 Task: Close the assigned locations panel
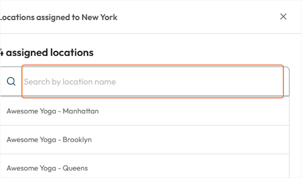283,17
